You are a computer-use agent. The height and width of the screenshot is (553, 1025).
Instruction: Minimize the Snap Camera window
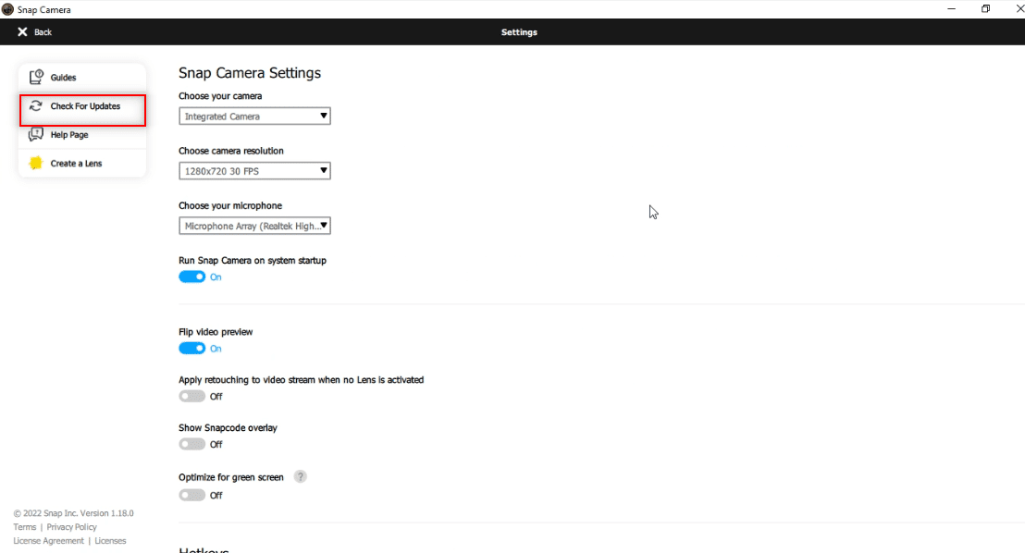pyautogui.click(x=951, y=9)
